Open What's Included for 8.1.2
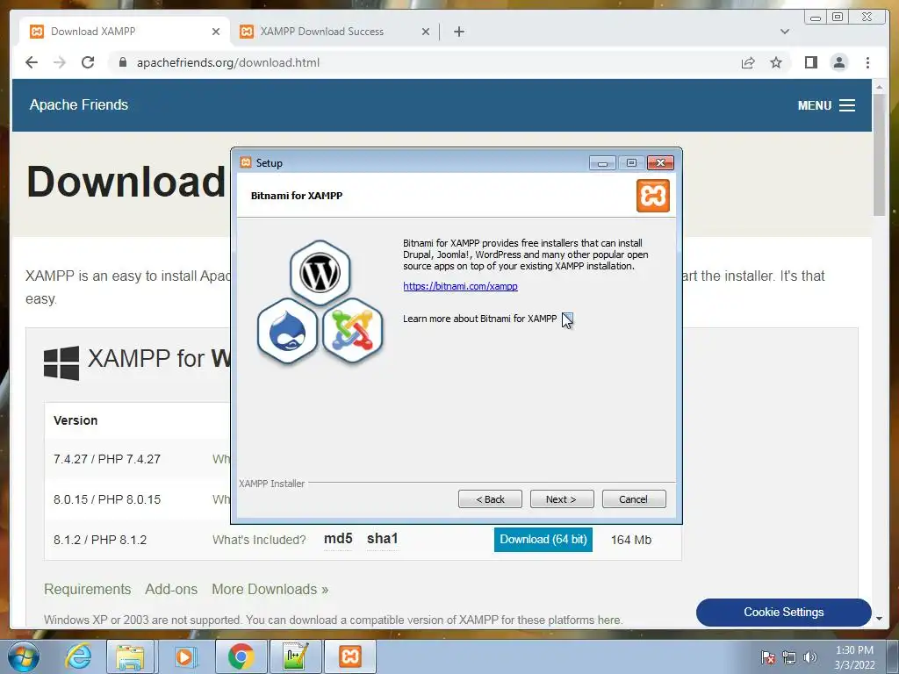Viewport: 899px width, 674px height. tap(259, 540)
